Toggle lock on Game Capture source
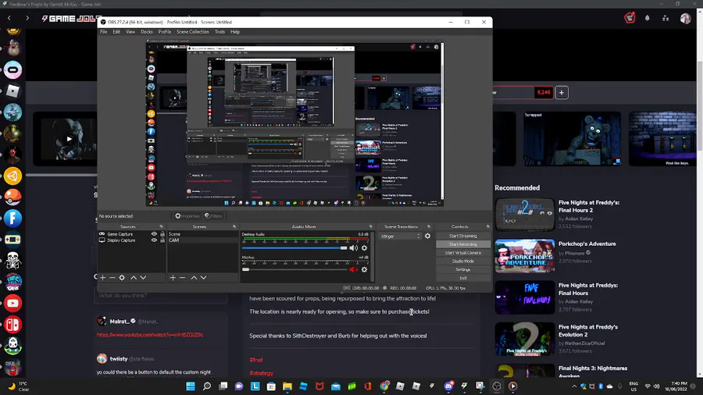This screenshot has height=395, width=703. (x=162, y=233)
